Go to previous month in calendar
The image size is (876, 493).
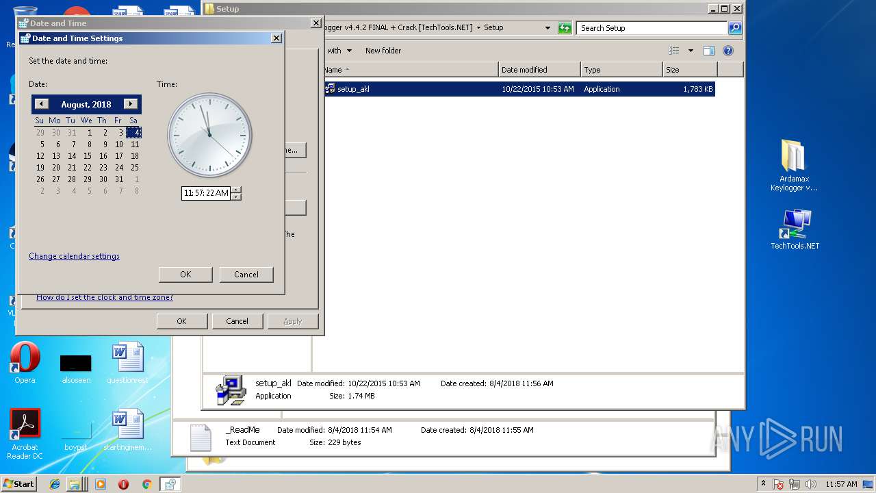(42, 104)
